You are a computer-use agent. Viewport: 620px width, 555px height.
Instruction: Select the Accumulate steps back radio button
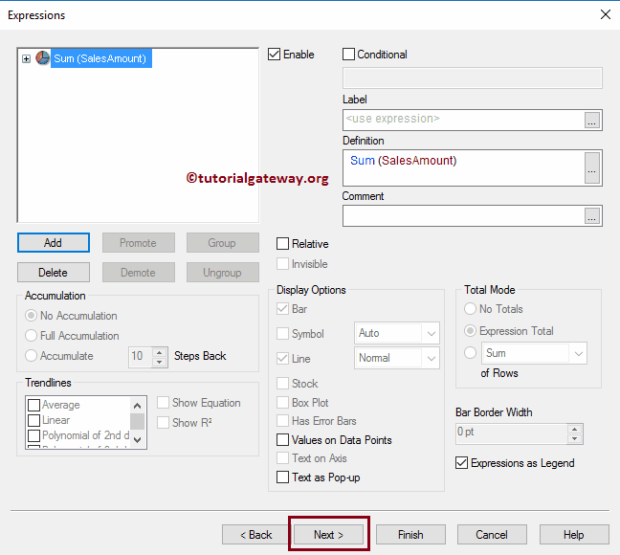click(x=31, y=356)
